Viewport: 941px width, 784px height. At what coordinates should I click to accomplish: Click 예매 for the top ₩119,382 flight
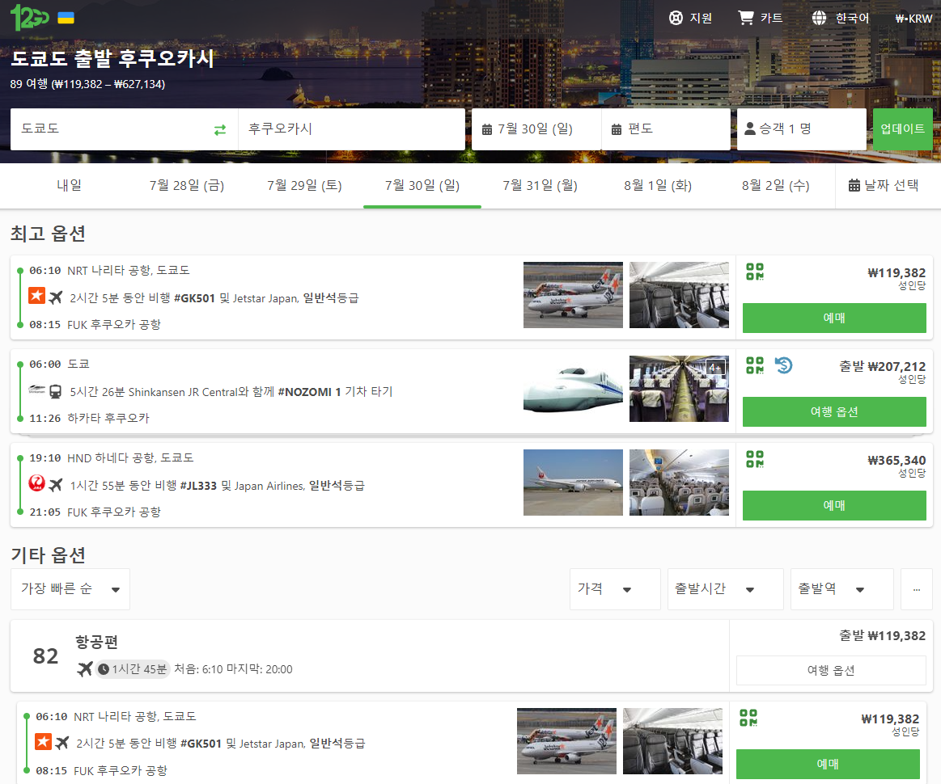coord(834,318)
